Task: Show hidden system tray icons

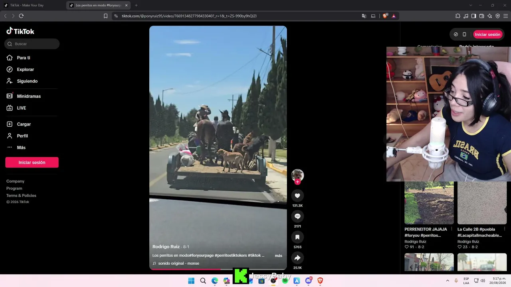Action: click(x=448, y=281)
